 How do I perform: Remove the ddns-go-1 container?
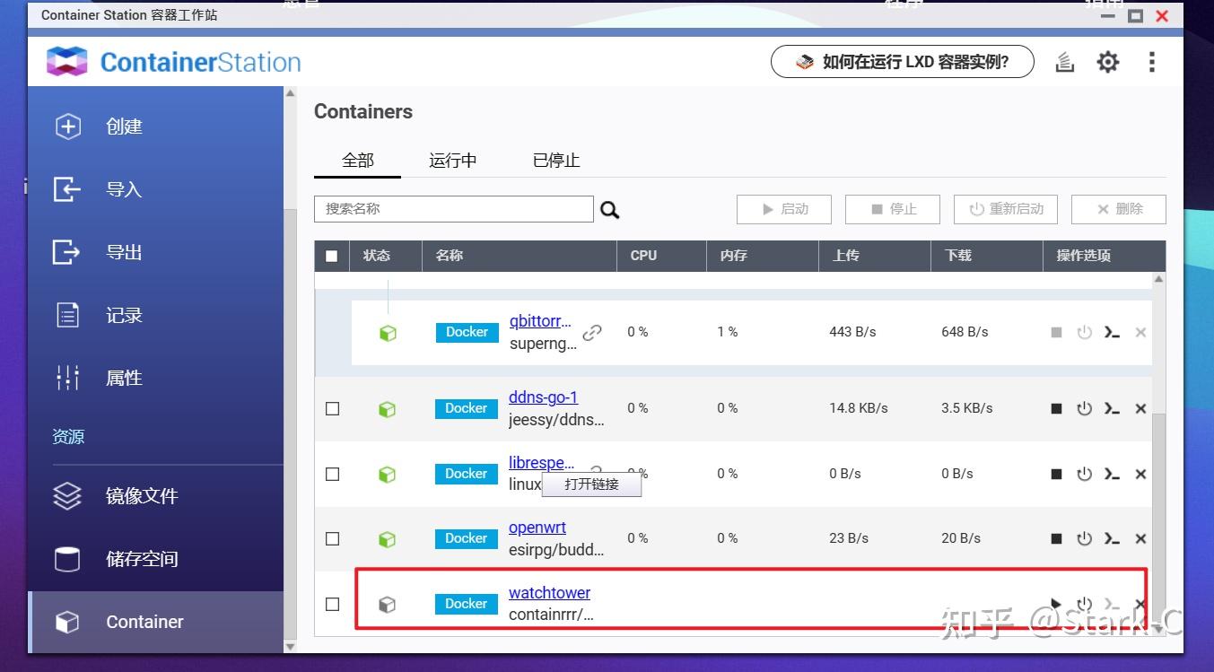tap(1140, 409)
